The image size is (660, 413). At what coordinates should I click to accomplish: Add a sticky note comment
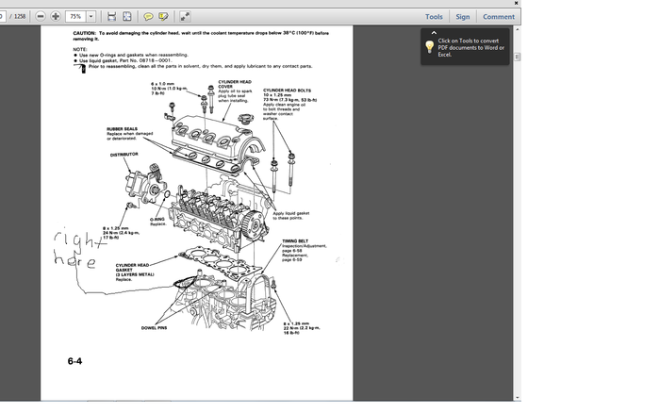point(148,16)
